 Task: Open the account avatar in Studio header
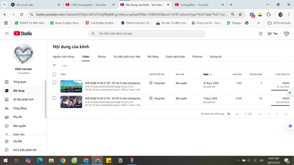pos(286,34)
